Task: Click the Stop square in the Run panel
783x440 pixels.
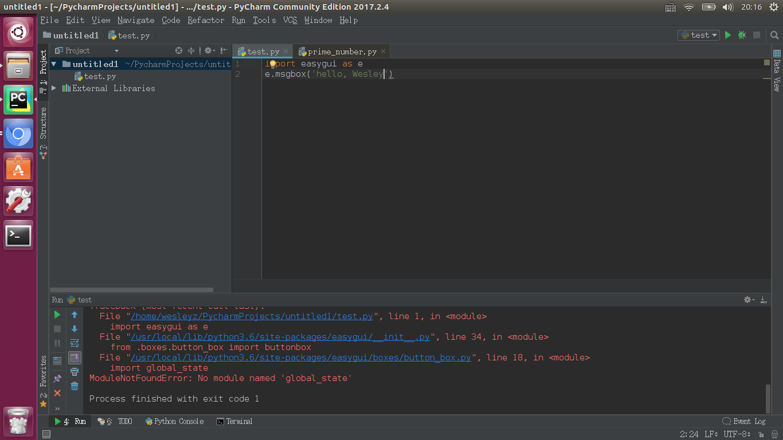Action: point(57,329)
